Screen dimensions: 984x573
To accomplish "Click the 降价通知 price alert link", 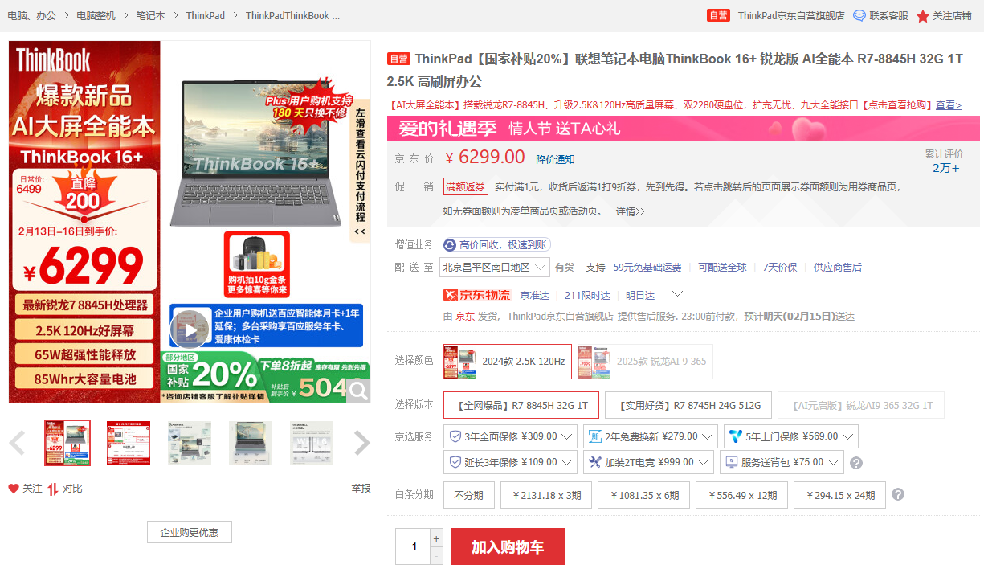I will click(x=555, y=159).
